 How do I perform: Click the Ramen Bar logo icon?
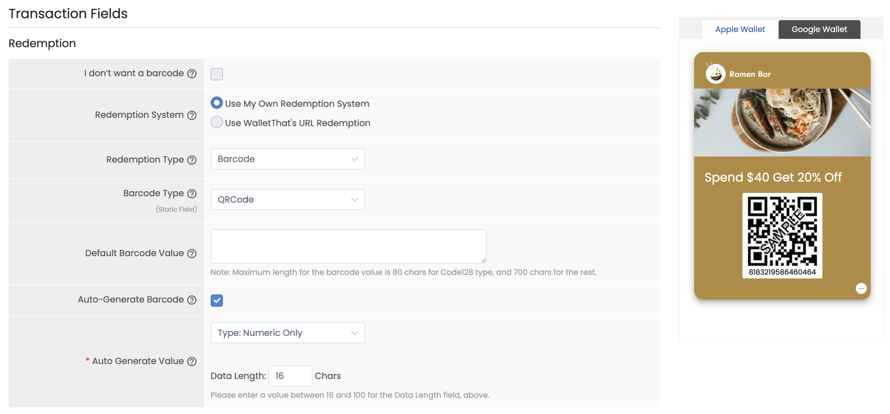tap(715, 74)
